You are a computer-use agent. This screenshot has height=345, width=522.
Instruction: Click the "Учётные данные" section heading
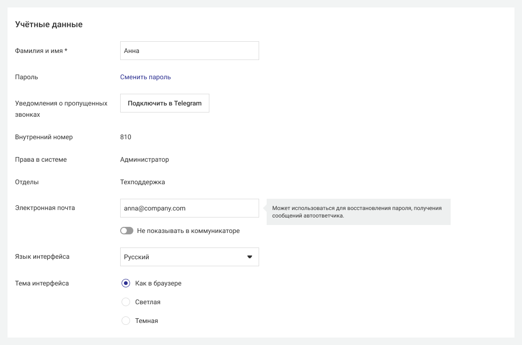[49, 24]
